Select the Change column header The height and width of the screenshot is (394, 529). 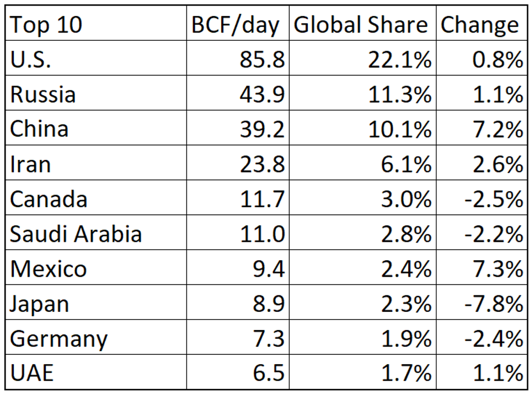click(479, 25)
